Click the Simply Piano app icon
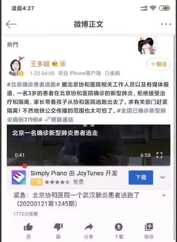The height and width of the screenshot is (242, 177). (19, 178)
